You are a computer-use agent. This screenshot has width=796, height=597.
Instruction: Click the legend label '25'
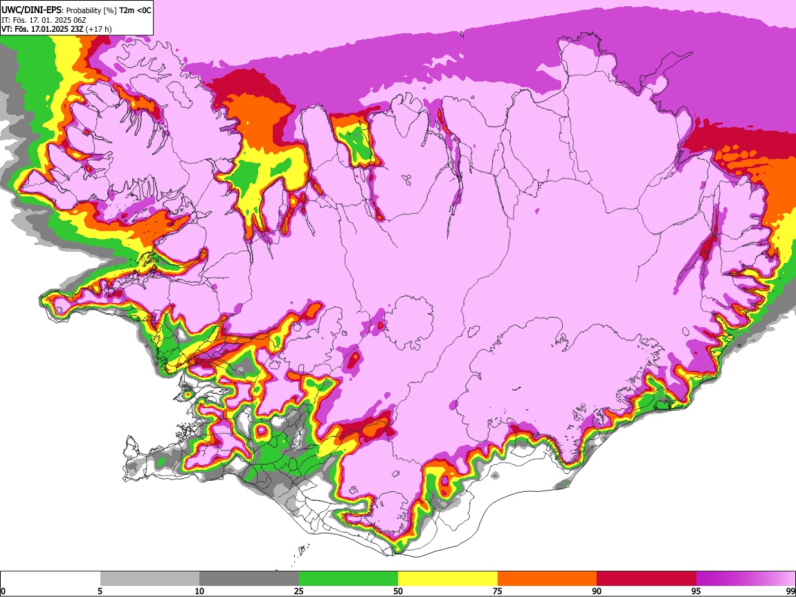(299, 591)
